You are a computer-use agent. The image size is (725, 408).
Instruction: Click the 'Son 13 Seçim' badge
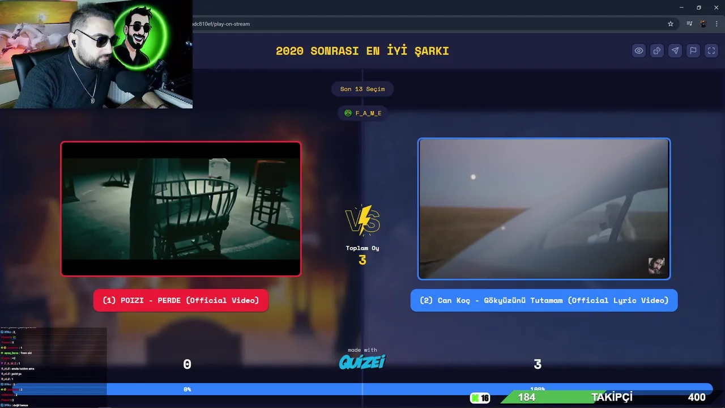tap(362, 89)
